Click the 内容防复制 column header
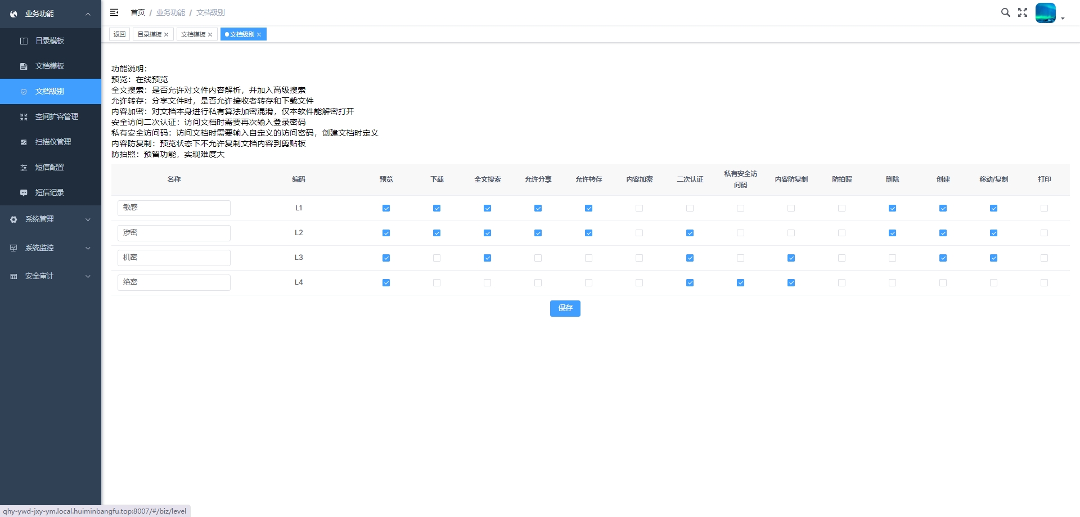The height and width of the screenshot is (517, 1080). (x=791, y=179)
